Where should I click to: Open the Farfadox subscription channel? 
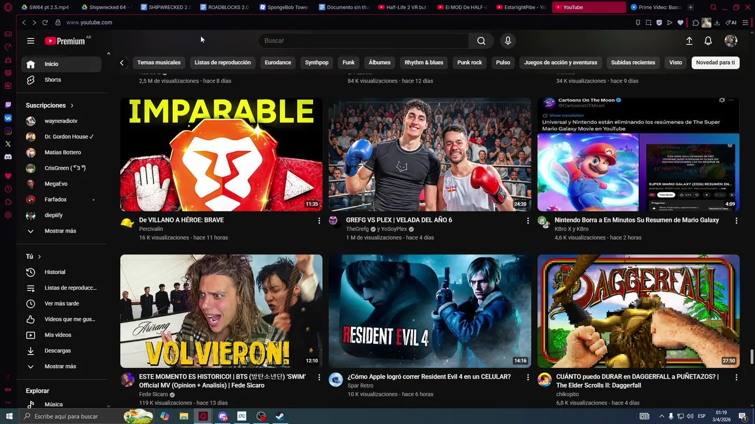point(61,200)
